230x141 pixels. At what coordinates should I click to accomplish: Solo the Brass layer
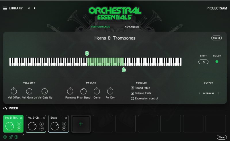(x=64, y=124)
